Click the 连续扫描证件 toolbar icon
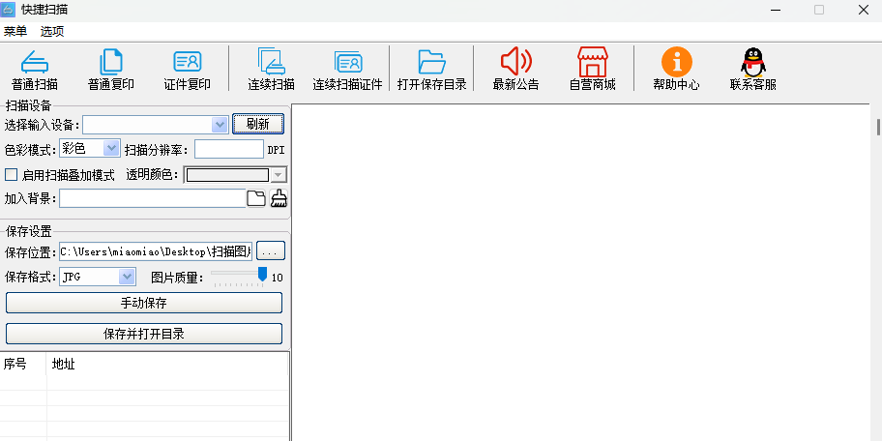The image size is (882, 441). pyautogui.click(x=348, y=64)
